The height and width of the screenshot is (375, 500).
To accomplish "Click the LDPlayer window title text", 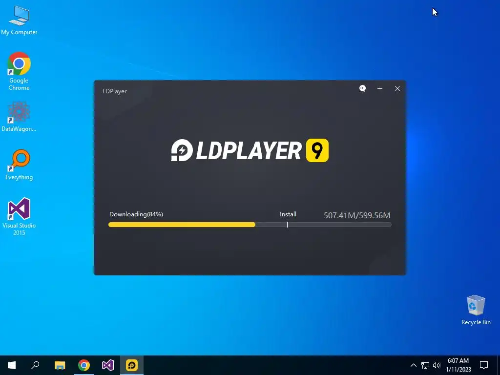I will pos(115,91).
